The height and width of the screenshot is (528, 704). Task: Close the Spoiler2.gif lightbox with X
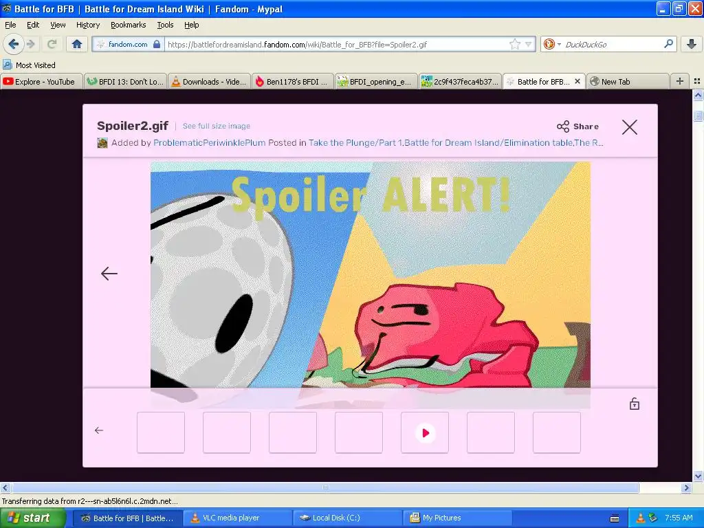click(x=630, y=127)
